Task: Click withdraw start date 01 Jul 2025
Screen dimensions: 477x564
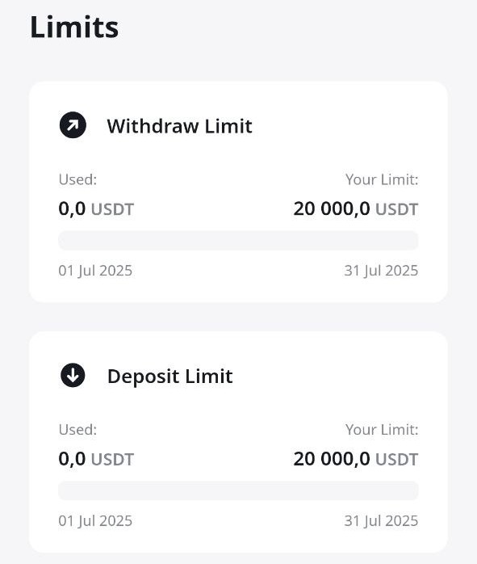Action: (x=95, y=271)
